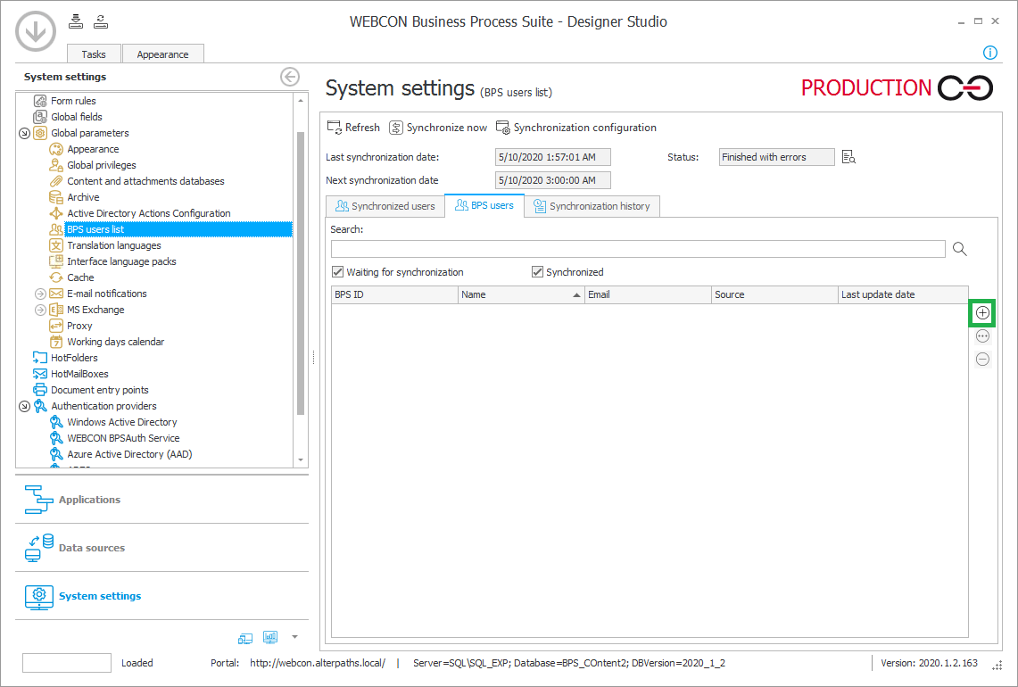Expand the E-mail notifications node
Screen dimensions: 1018x687
(x=39, y=293)
